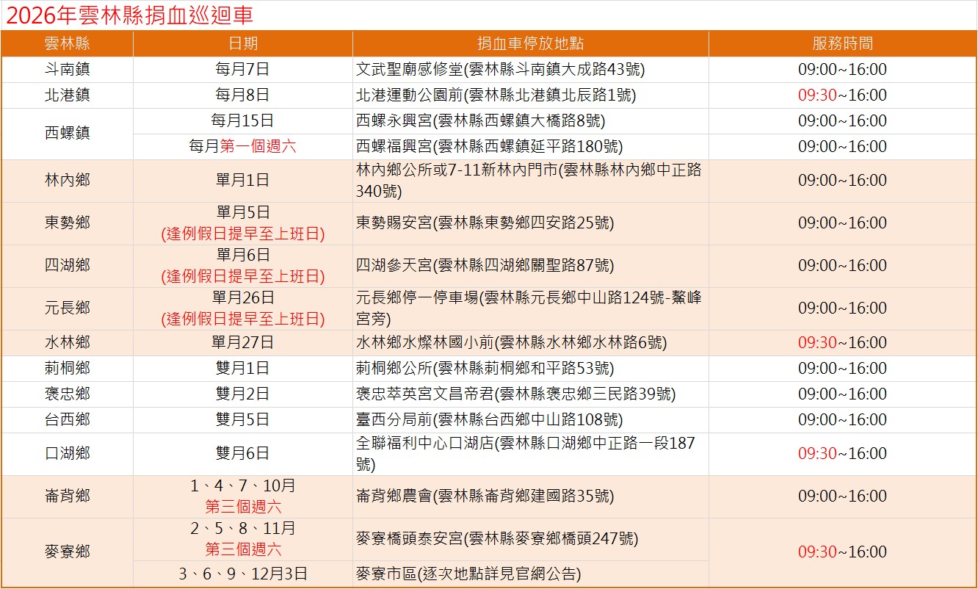Click the title 2026年雲林縣捐血巡迴車
Image resolution: width=978 pixels, height=589 pixels.
130,16
